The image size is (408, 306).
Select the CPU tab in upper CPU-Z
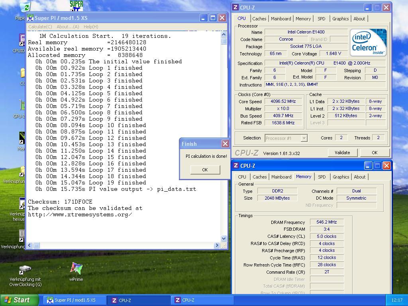pyautogui.click(x=241, y=18)
